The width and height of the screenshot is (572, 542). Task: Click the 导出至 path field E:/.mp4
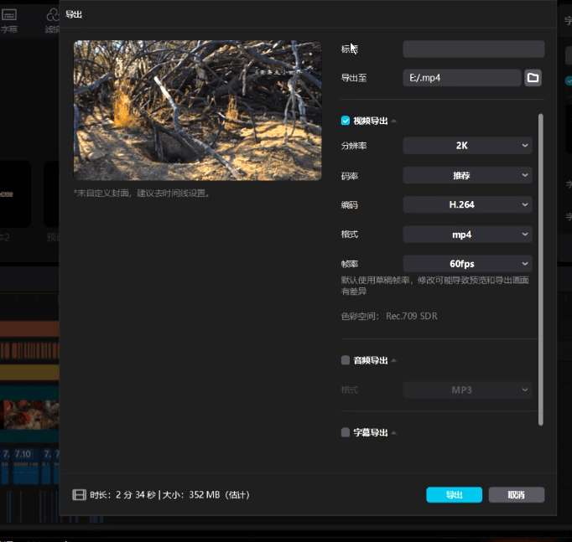(462, 78)
